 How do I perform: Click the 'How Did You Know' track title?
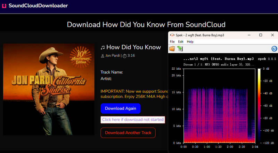pyautogui.click(x=133, y=47)
